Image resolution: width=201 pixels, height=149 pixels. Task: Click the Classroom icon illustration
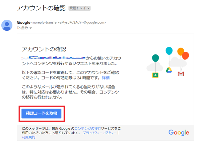(x=155, y=75)
